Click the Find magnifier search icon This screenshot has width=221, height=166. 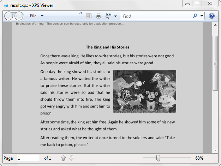[195, 16]
